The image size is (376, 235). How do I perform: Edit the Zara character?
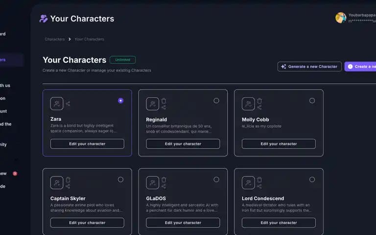click(x=87, y=144)
